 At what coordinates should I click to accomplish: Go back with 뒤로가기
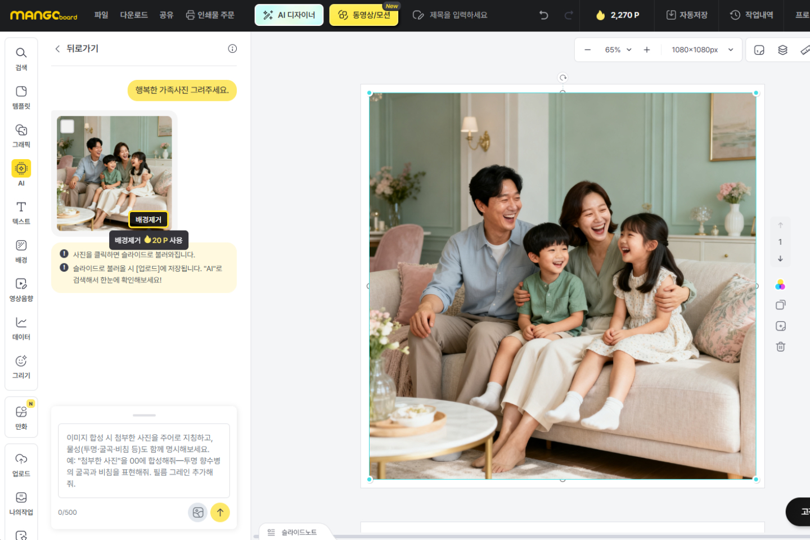(x=76, y=49)
